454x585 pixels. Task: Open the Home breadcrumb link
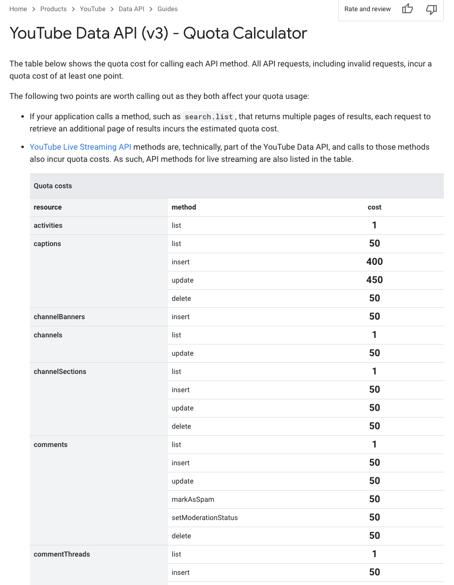[x=18, y=9]
